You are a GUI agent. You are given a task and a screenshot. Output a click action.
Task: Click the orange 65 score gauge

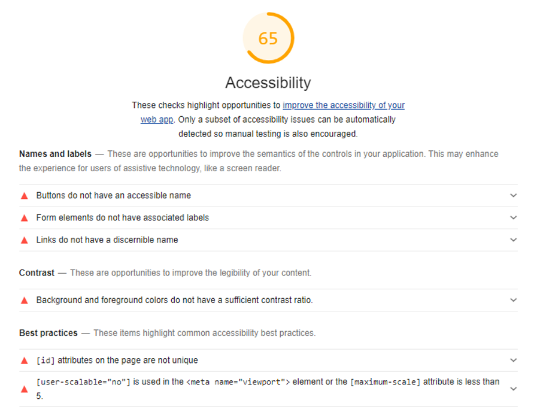pos(268,38)
